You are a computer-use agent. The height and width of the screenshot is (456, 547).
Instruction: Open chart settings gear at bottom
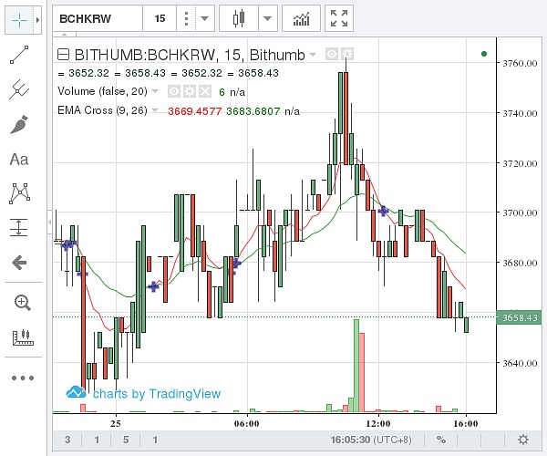pos(523,440)
